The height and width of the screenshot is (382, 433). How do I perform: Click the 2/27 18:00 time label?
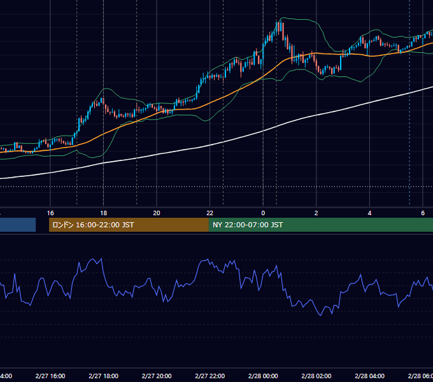(104, 376)
